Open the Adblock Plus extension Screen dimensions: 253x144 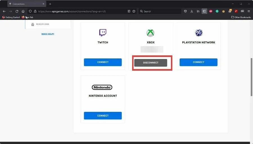pyautogui.click(x=211, y=11)
